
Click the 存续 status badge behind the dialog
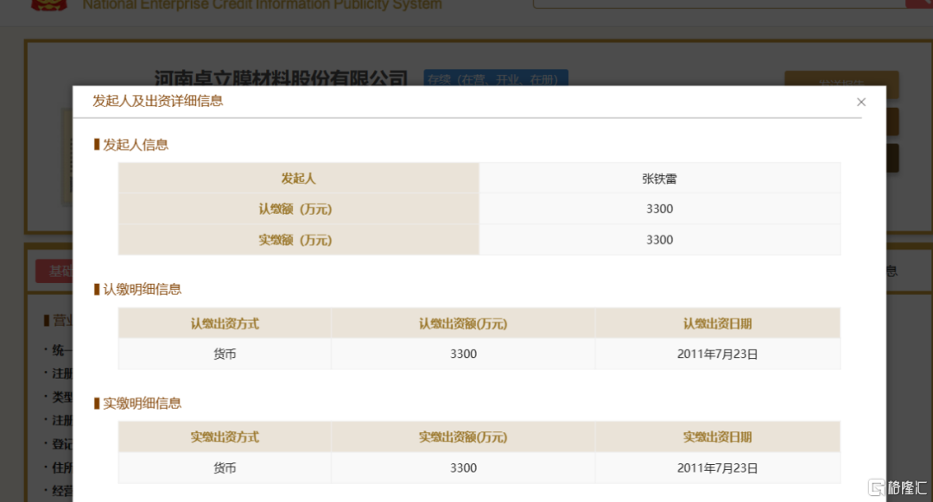(496, 78)
